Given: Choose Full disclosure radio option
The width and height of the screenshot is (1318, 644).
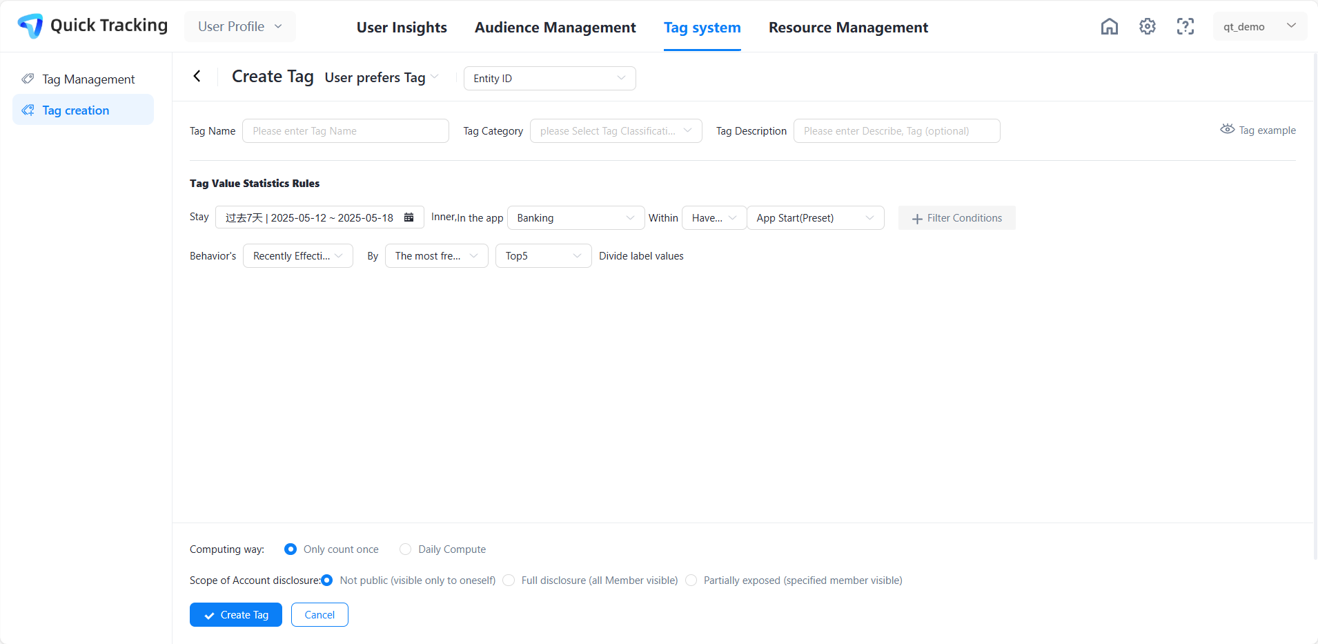Looking at the screenshot, I should coord(509,580).
